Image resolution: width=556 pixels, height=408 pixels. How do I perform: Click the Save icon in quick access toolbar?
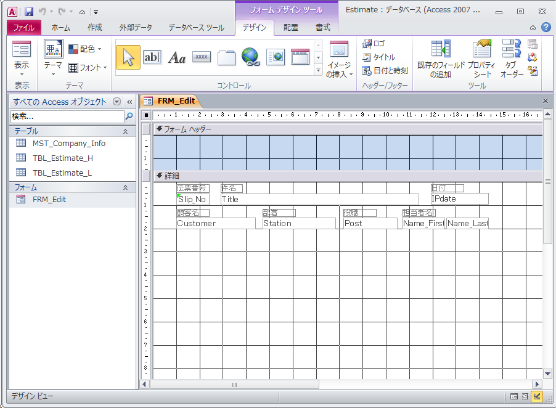(29, 12)
